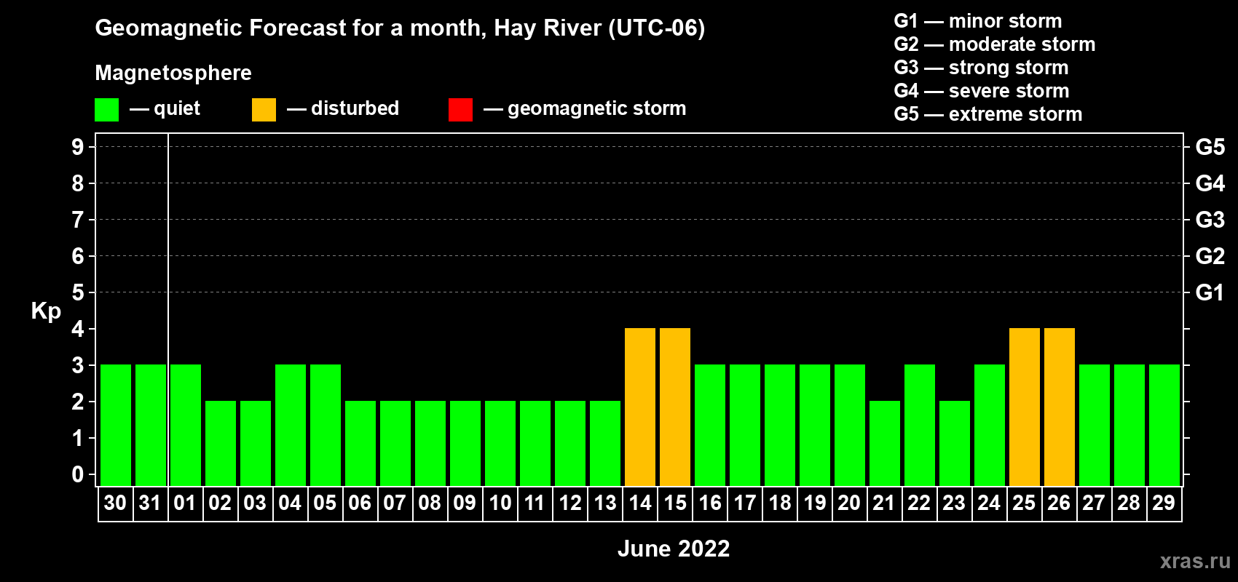This screenshot has height=582, width=1238.
Task: Select the orange bar for day 15
Action: point(675,407)
